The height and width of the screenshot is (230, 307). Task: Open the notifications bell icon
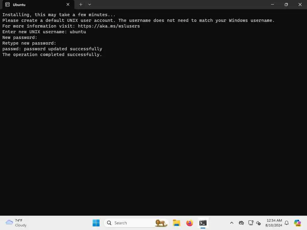(287, 223)
